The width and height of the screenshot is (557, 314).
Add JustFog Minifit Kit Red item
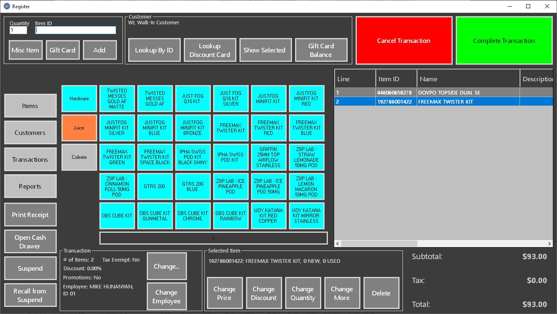(x=307, y=99)
